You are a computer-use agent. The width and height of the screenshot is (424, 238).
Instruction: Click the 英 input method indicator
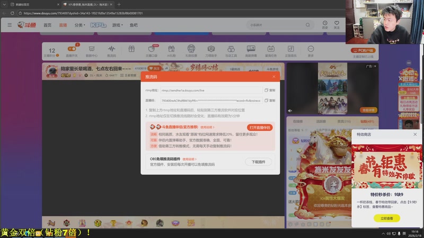tap(404, 233)
